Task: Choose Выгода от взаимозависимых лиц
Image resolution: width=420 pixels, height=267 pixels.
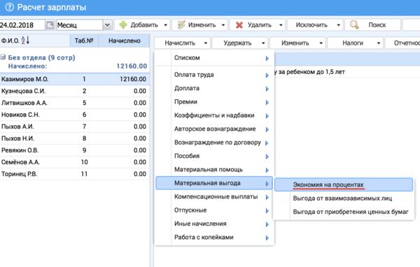Action: pos(344,199)
